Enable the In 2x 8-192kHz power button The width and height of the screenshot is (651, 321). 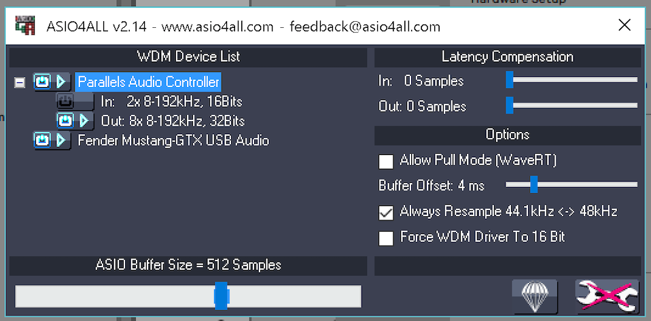click(65, 101)
